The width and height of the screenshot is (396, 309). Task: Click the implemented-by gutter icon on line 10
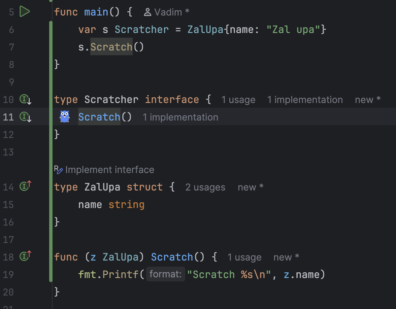click(26, 100)
